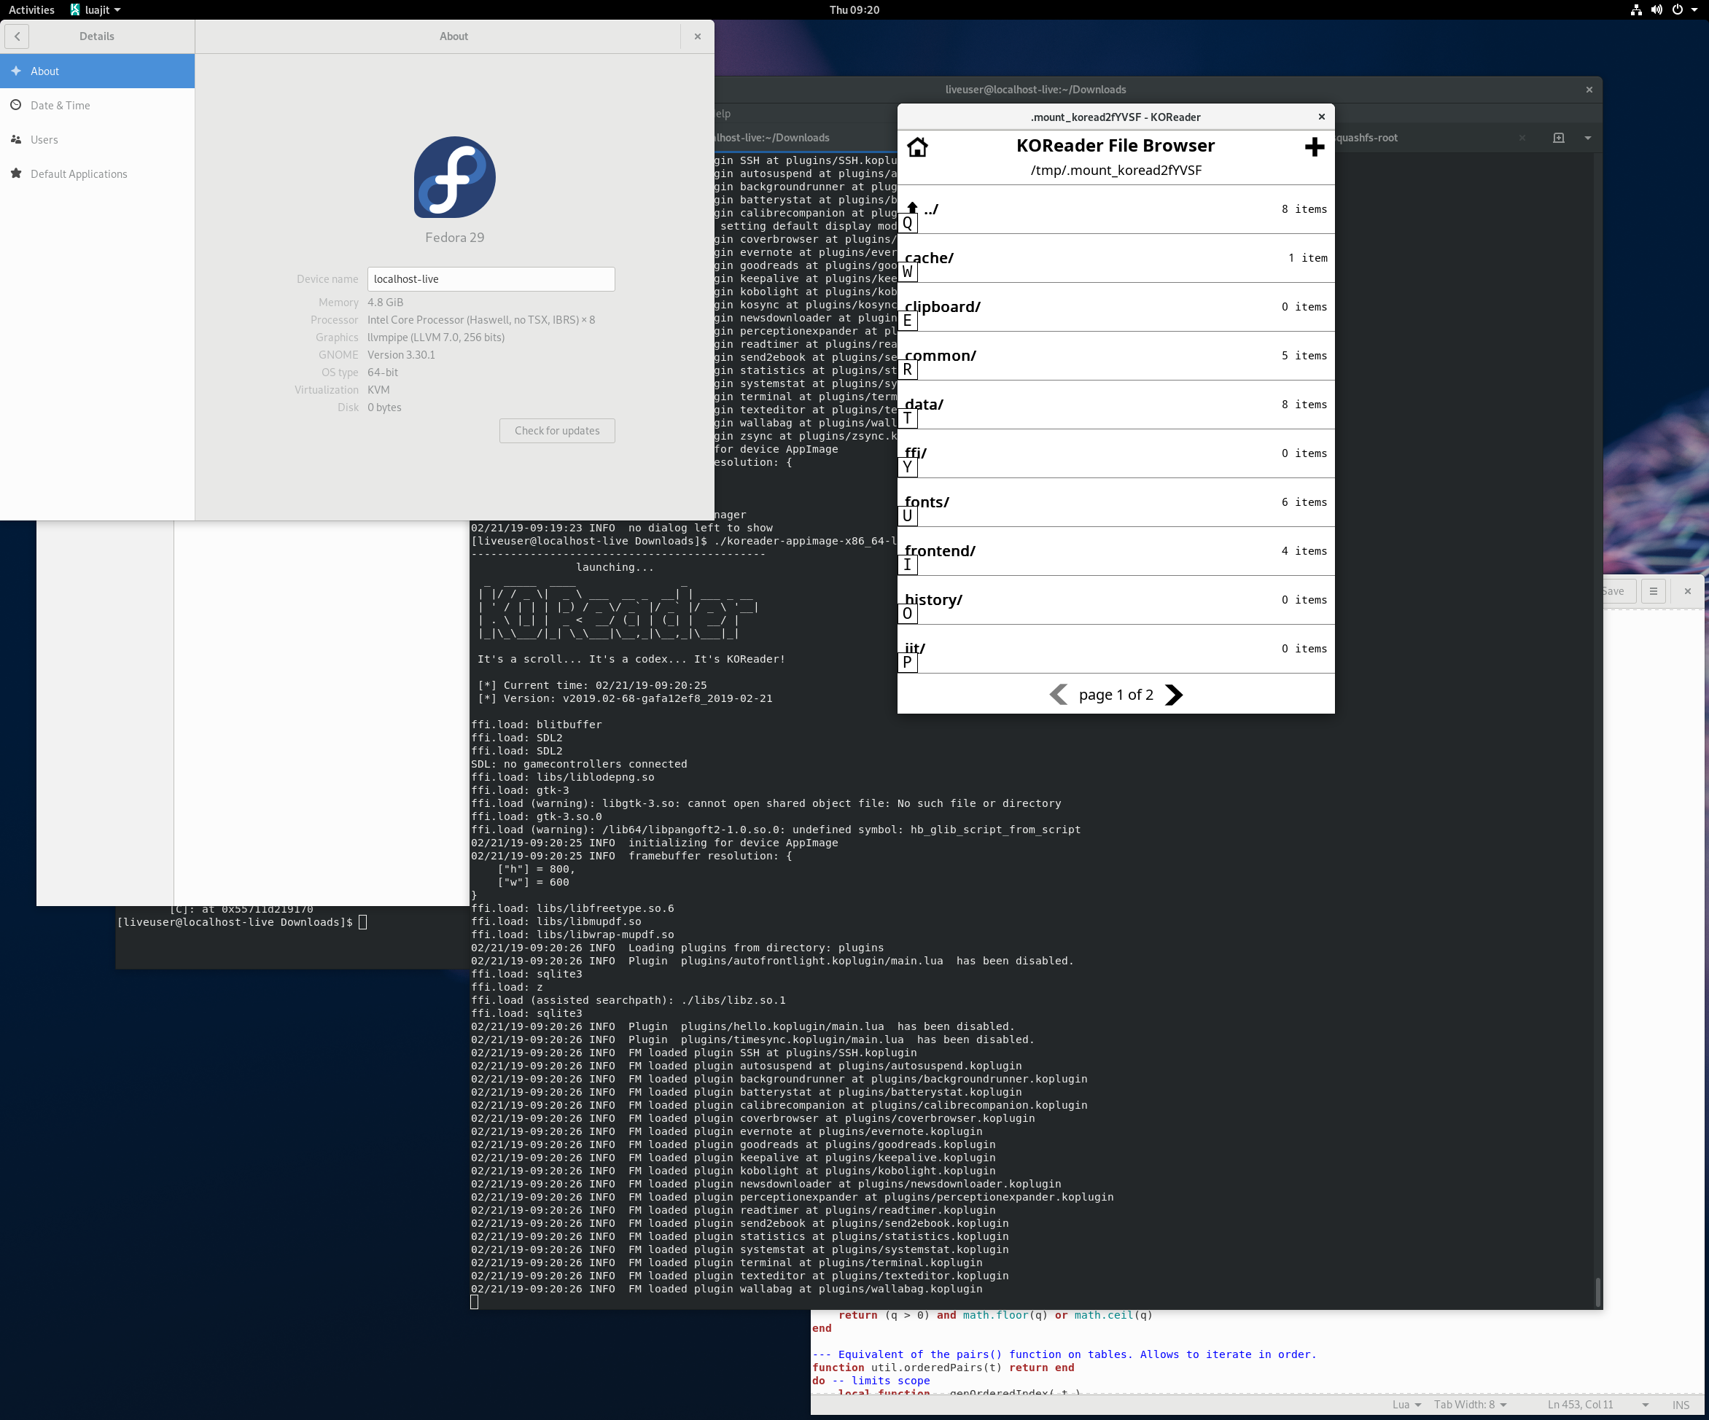Click inside the Device name text field

click(490, 278)
